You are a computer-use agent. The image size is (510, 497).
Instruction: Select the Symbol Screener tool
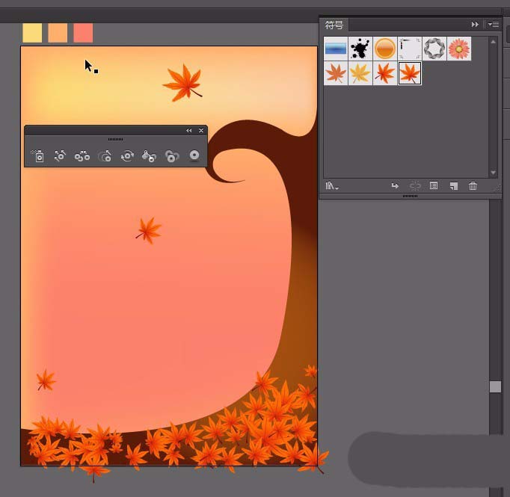(x=172, y=155)
